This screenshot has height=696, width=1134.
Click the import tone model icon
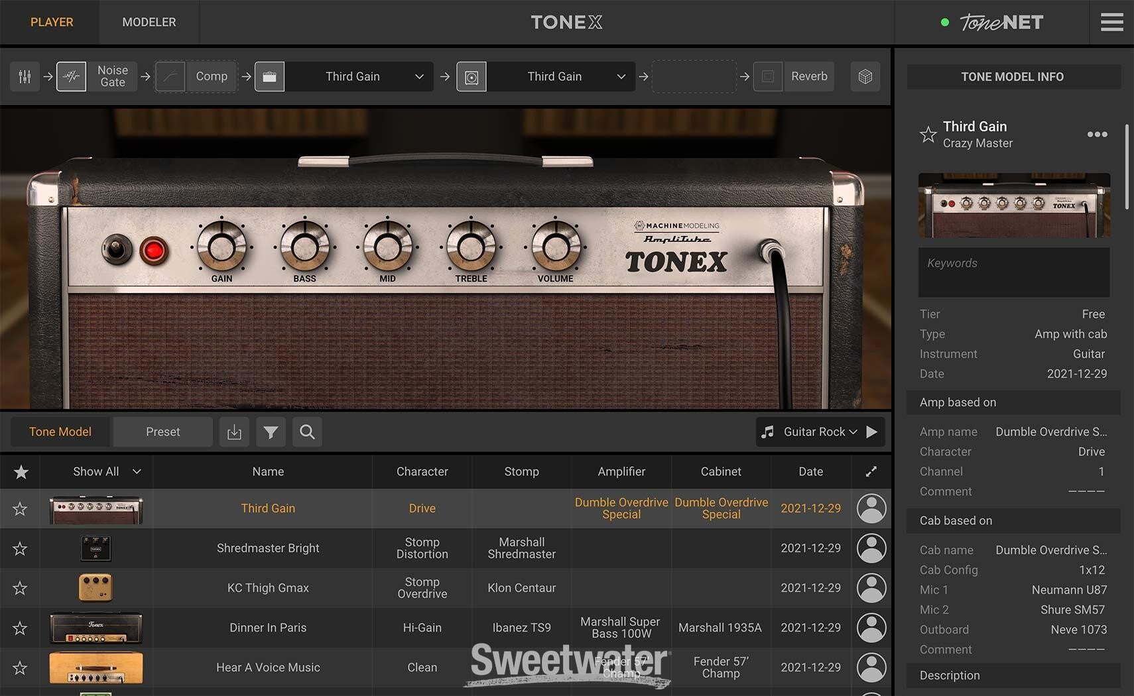pos(234,432)
